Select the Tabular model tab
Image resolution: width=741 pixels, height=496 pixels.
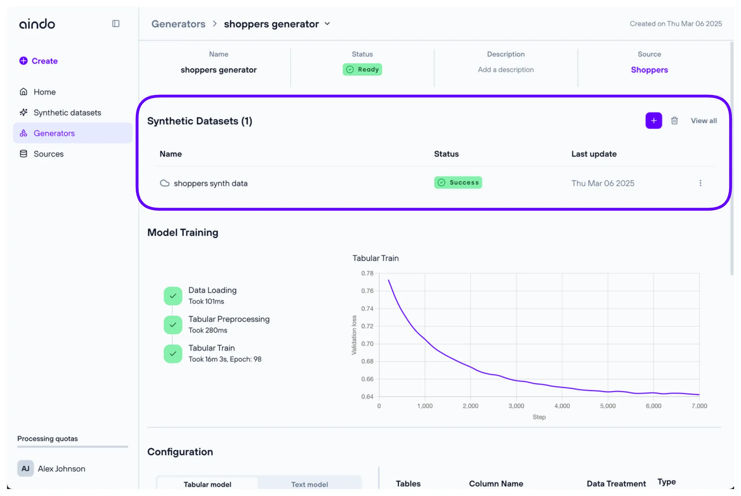207,484
